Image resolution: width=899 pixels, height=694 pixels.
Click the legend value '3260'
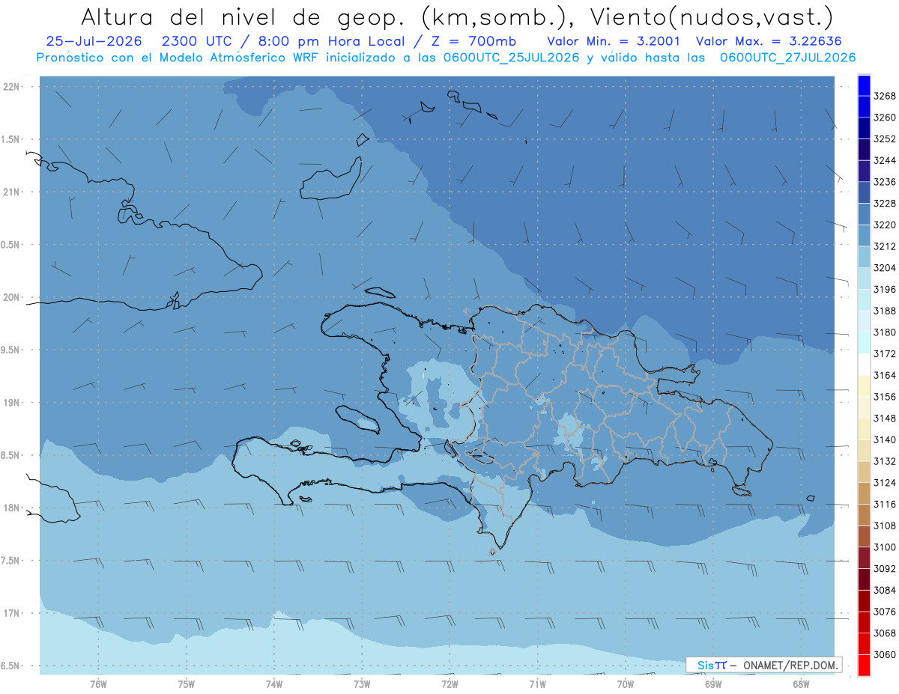(x=885, y=118)
